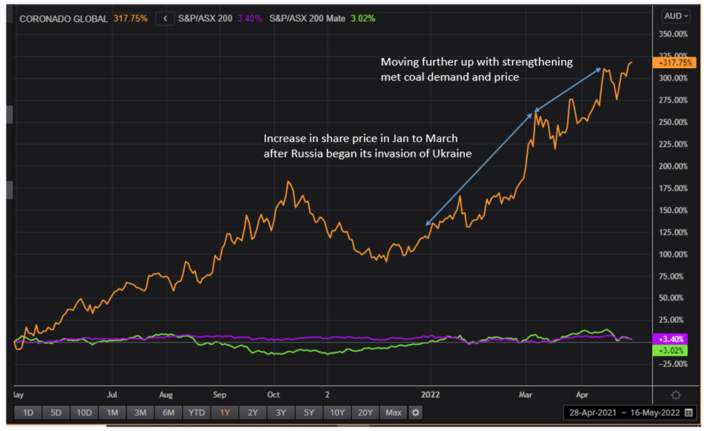Select the YTD time range
The height and width of the screenshot is (431, 708).
pos(196,412)
